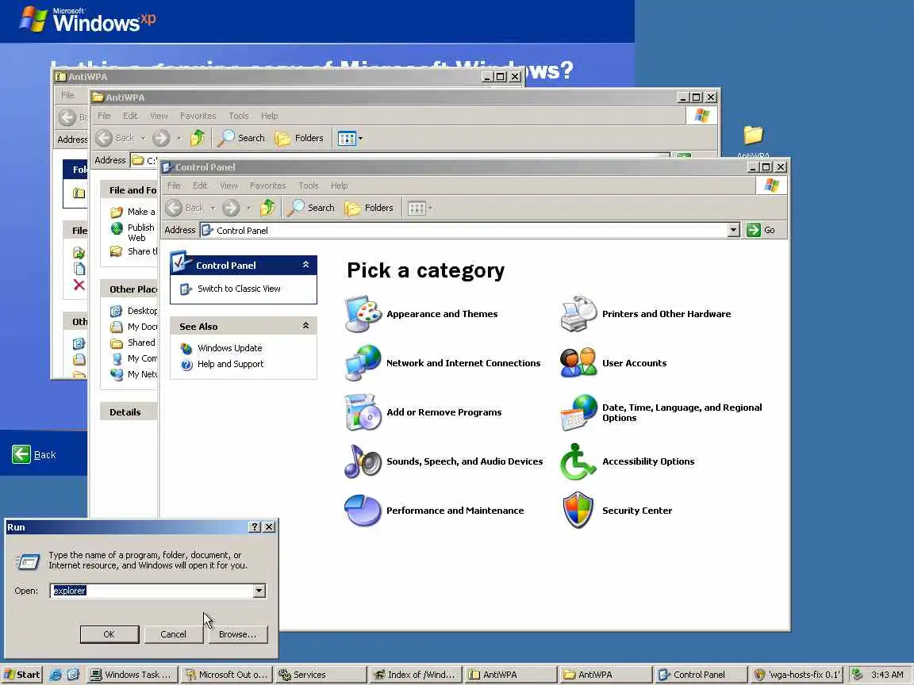This screenshot has height=685, width=914.
Task: Click Switch to Classic View link
Action: 238,289
